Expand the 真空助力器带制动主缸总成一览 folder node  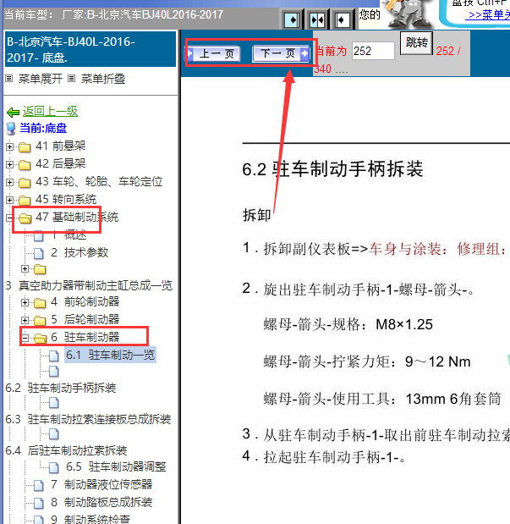click(x=25, y=268)
